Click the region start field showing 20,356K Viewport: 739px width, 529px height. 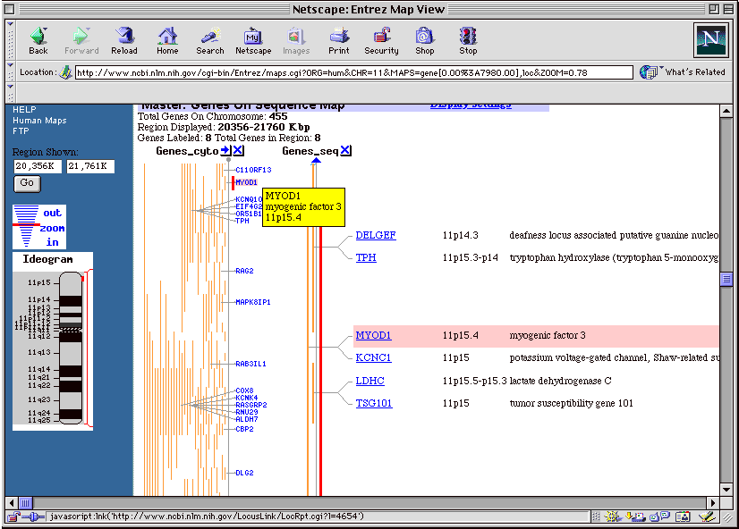pyautogui.click(x=38, y=166)
